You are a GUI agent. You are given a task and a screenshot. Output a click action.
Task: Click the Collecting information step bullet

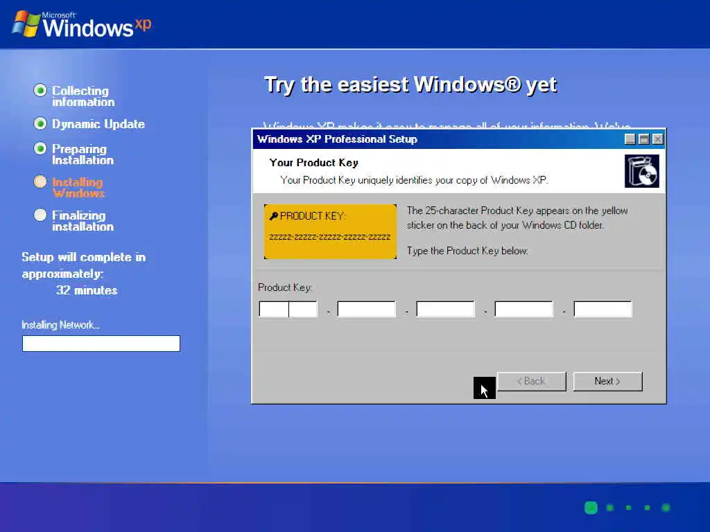pos(40,91)
